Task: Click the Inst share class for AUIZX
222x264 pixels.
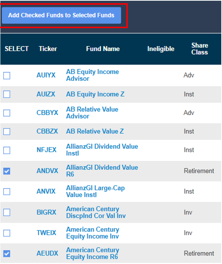Action: [189, 94]
